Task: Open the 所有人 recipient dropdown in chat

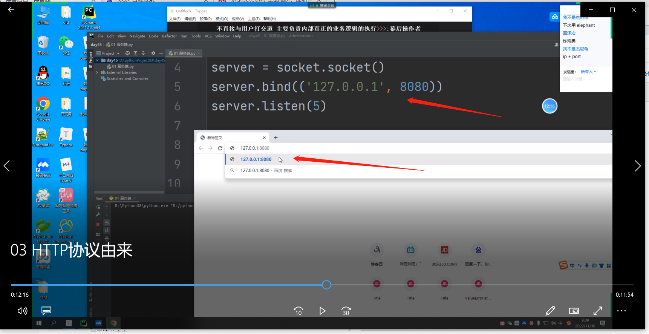Action: [588, 72]
